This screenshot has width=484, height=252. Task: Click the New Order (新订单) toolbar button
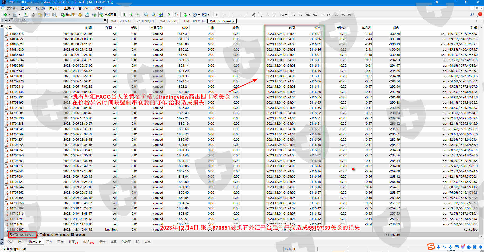tap(68, 15)
